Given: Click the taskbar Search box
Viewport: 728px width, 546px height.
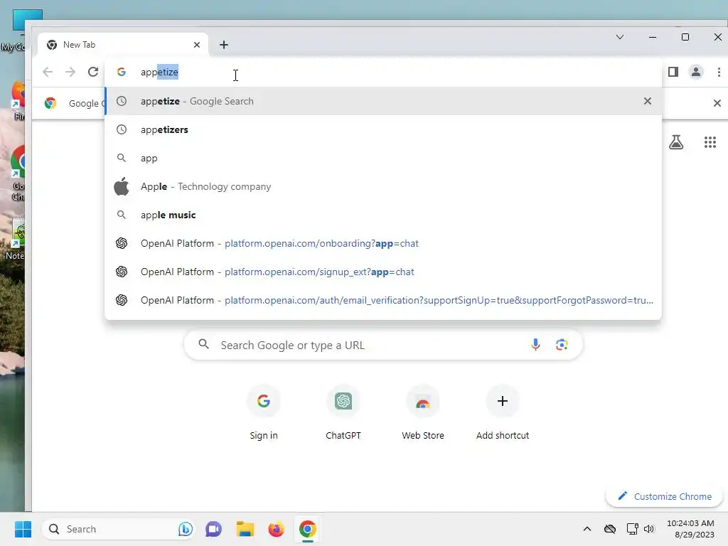Looking at the screenshot, I should (119, 529).
